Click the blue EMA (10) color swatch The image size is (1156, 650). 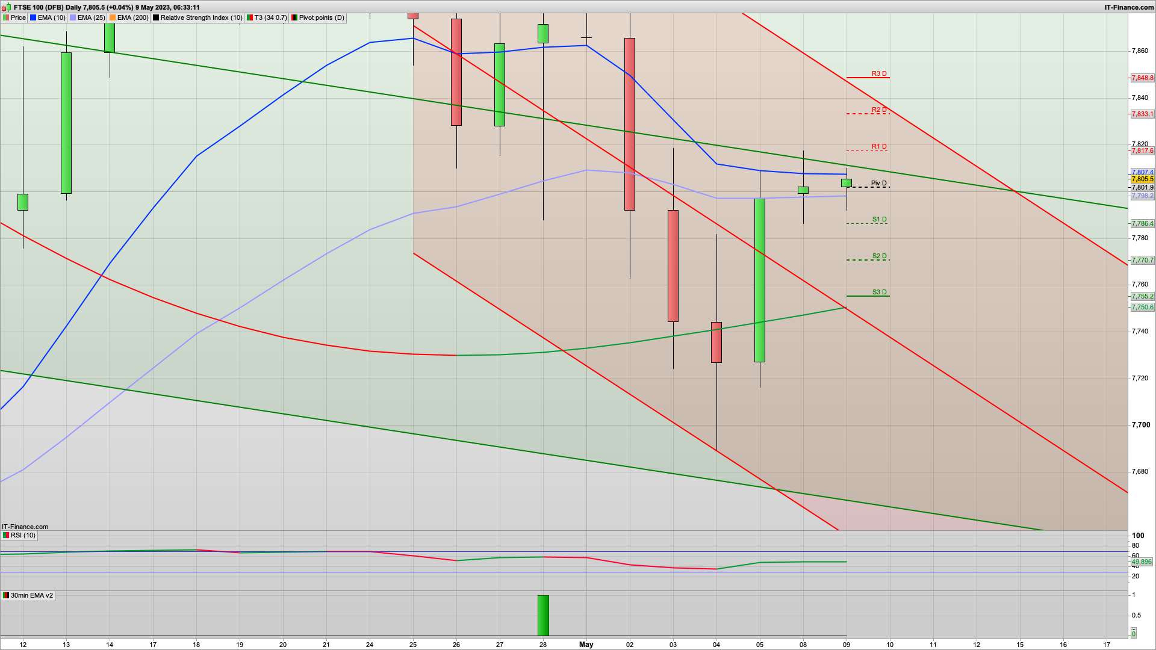pos(33,18)
